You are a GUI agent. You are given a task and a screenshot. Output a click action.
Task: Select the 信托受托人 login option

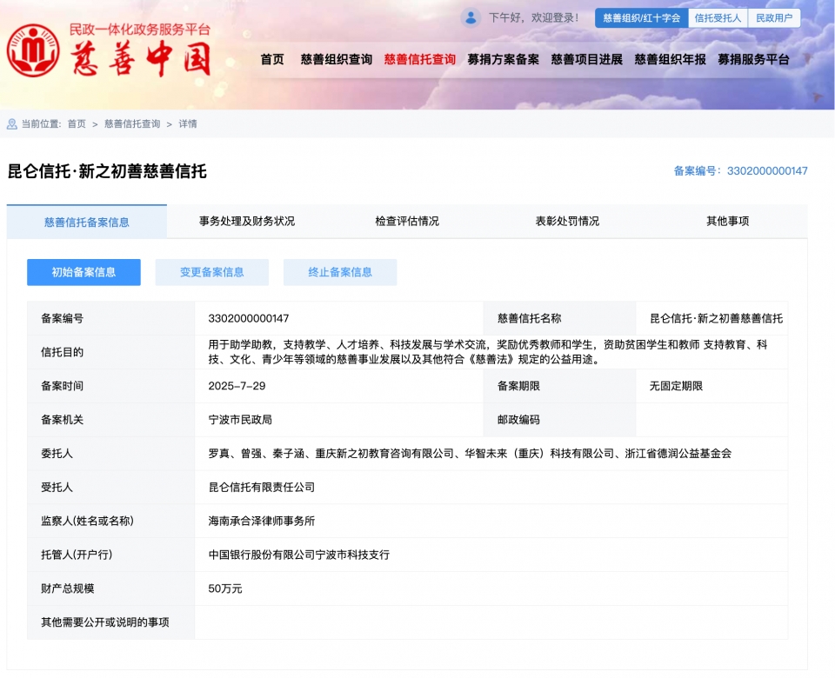click(x=718, y=18)
